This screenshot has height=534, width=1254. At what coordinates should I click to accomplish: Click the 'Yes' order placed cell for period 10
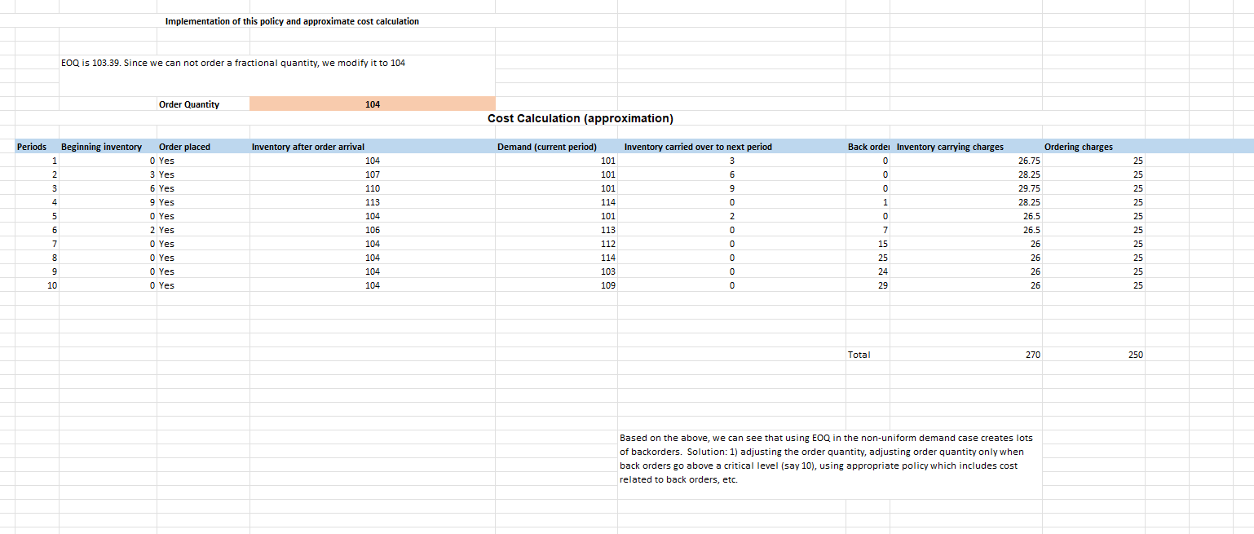coord(203,285)
